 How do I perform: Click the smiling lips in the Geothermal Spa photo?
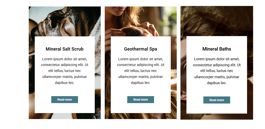pos(120,8)
